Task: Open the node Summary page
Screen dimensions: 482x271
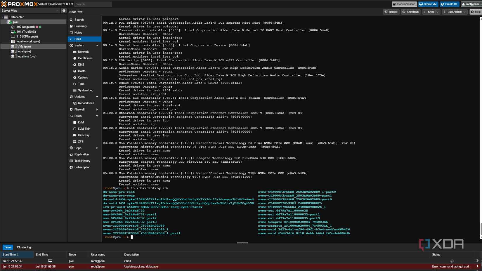Action: click(80, 26)
